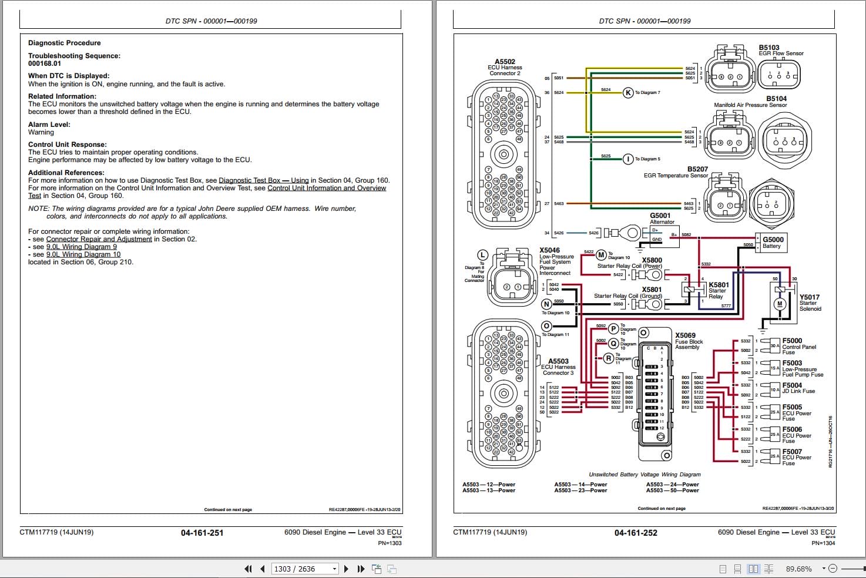Follow the '9.0L Wiring Diagram 10' link
The width and height of the screenshot is (866, 578).
coord(83,254)
